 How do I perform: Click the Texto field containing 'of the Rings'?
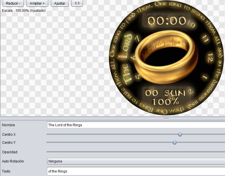pos(136,171)
